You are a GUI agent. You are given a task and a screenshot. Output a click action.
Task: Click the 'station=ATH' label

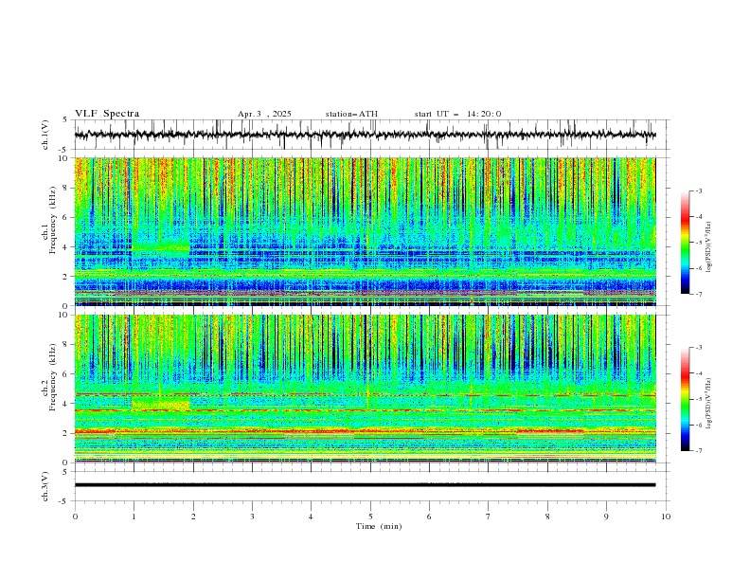(351, 114)
